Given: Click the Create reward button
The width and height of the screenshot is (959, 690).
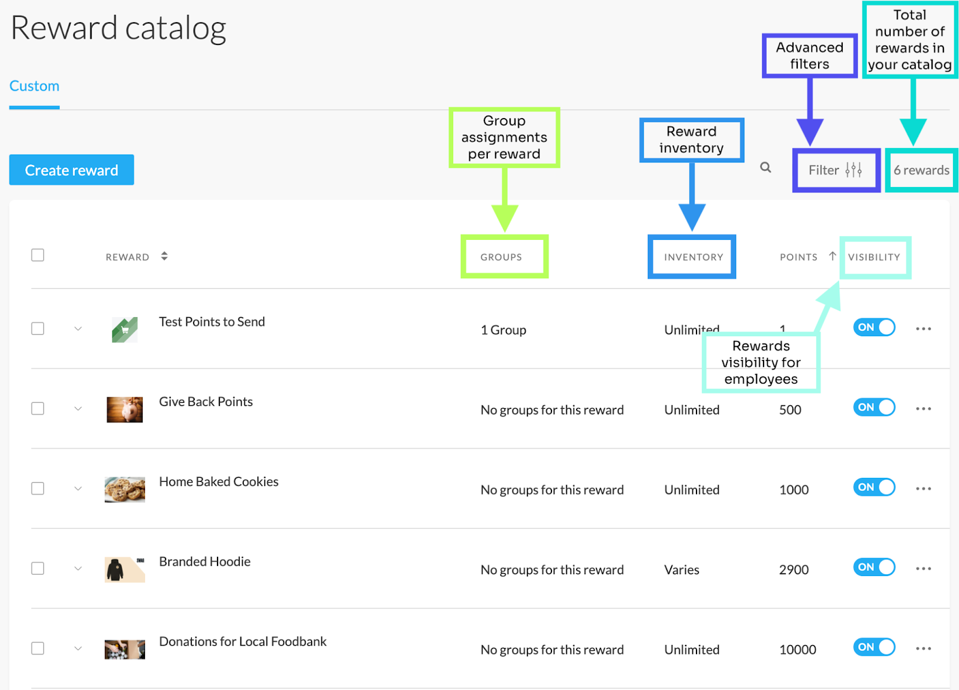Looking at the screenshot, I should point(71,170).
